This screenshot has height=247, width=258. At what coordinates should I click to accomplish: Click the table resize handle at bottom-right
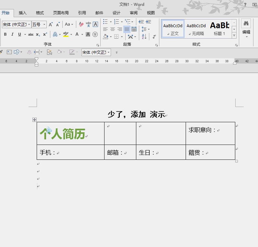[x=237, y=161]
